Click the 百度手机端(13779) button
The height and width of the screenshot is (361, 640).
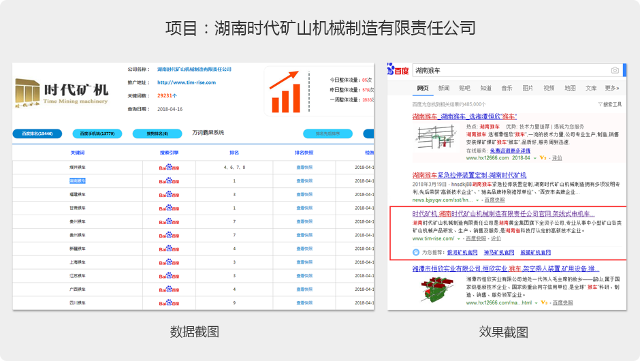[97, 134]
